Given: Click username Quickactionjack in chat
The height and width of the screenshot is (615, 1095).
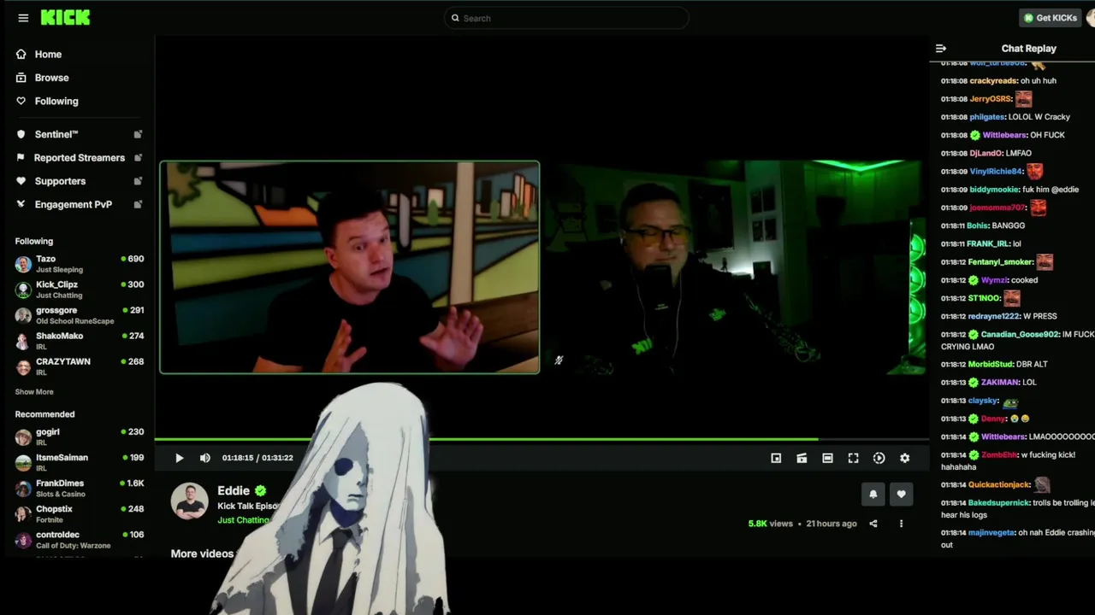Looking at the screenshot, I should point(998,485).
